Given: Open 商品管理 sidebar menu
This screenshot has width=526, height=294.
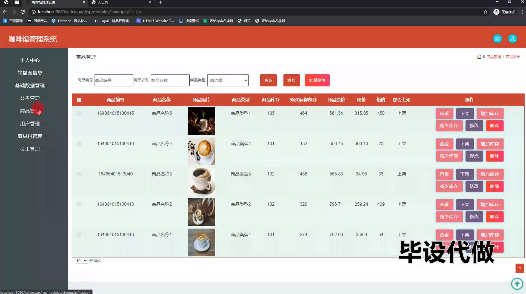Looking at the screenshot, I should (30, 111).
